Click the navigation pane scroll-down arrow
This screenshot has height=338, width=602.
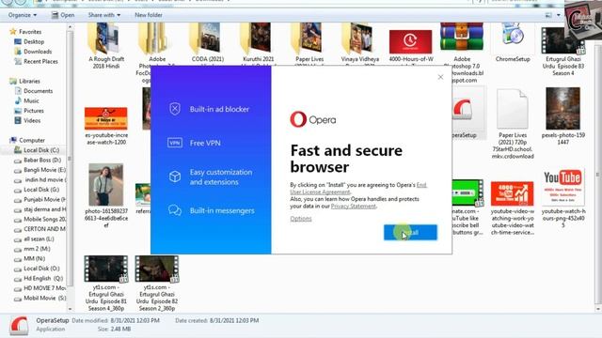(x=70, y=309)
